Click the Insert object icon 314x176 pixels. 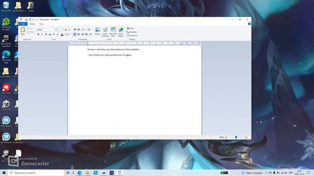pyautogui.click(x=121, y=32)
